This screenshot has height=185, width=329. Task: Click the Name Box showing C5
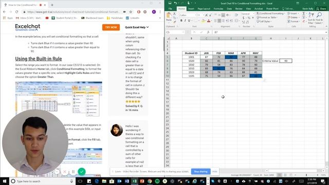coord(175,32)
